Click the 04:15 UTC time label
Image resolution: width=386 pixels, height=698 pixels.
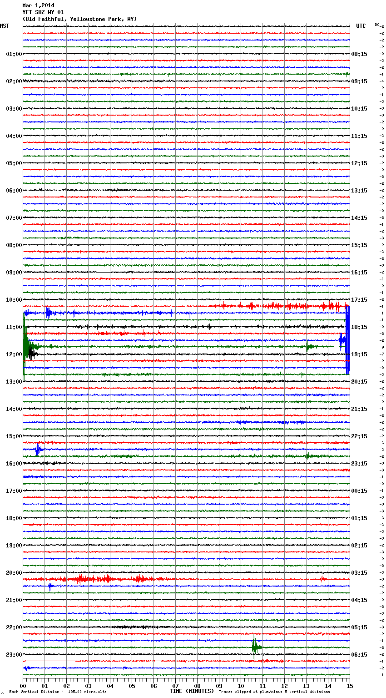coord(359,600)
